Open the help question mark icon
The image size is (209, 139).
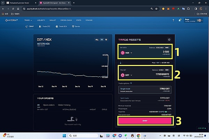(173, 21)
